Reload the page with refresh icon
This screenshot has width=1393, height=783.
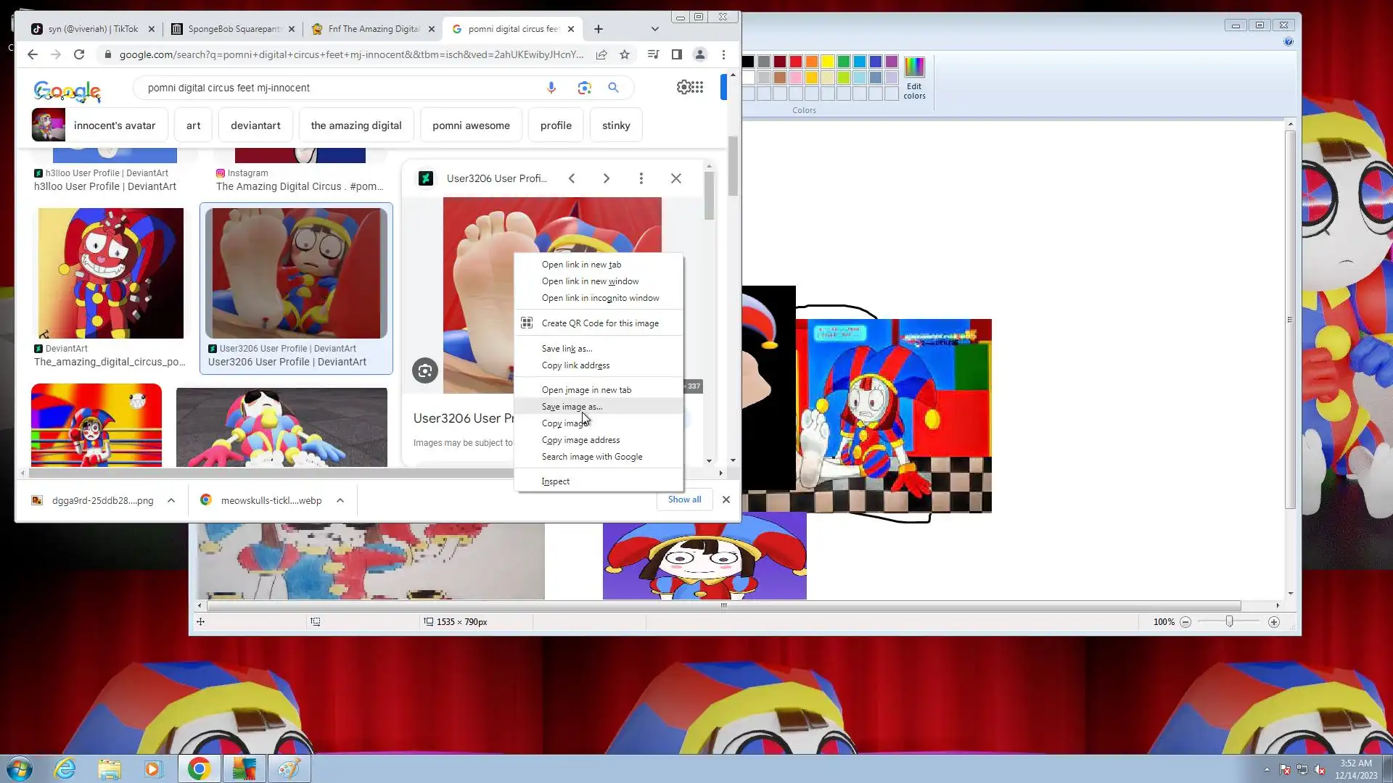(79, 54)
